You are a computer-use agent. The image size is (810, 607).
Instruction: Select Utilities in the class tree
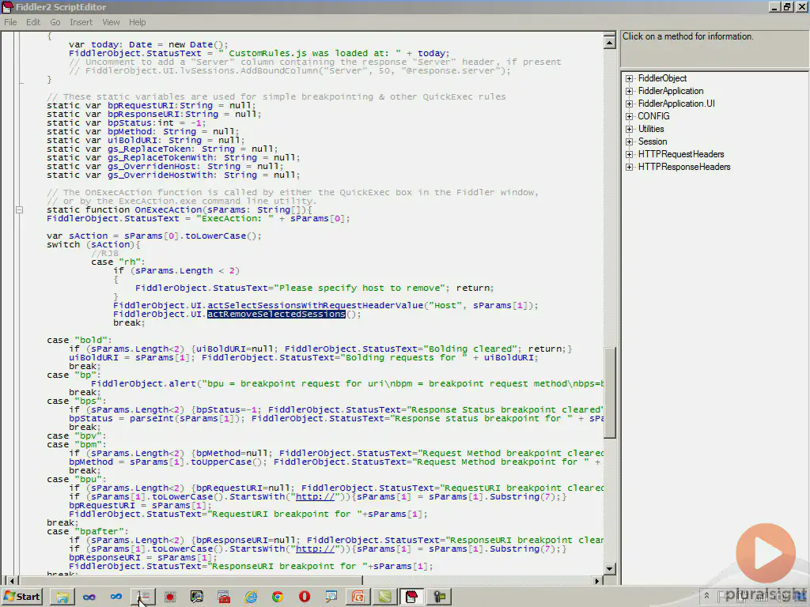tap(651, 129)
